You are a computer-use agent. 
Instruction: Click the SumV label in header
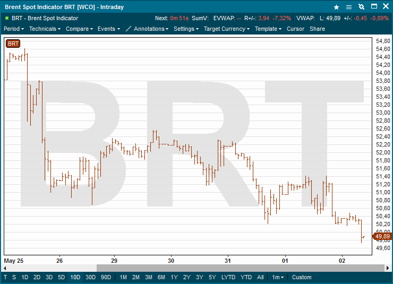tap(200, 18)
